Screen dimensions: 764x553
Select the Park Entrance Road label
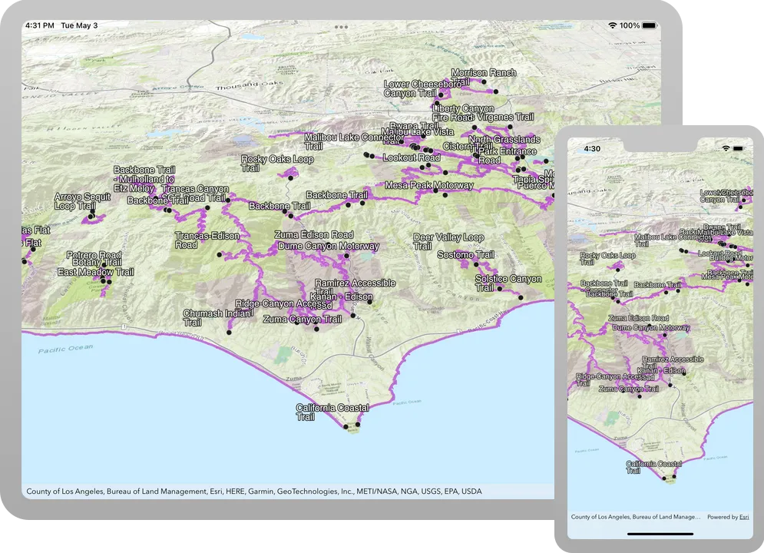pyautogui.click(x=508, y=155)
